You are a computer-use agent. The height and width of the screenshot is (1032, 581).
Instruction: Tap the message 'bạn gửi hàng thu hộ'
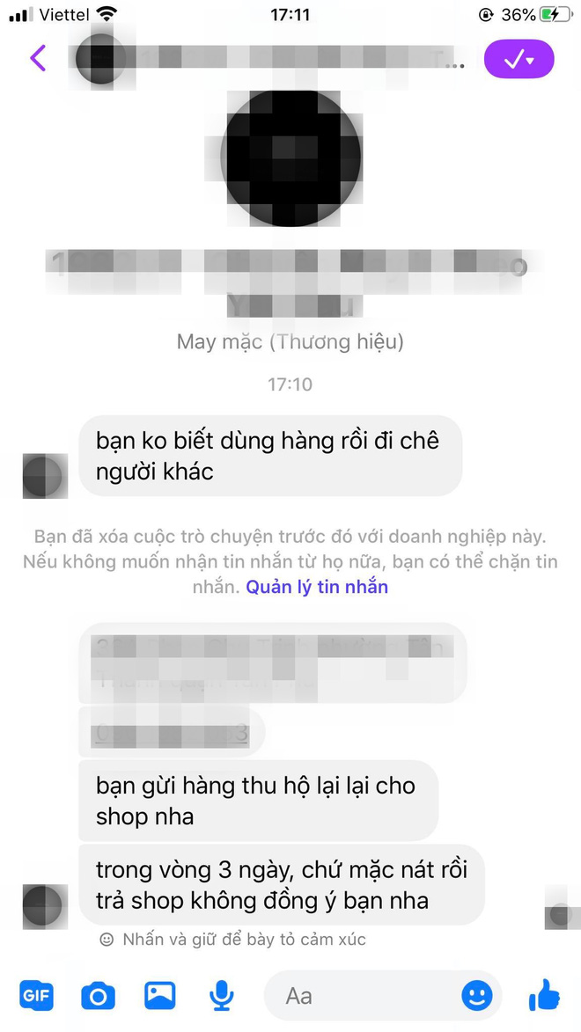pos(258,801)
